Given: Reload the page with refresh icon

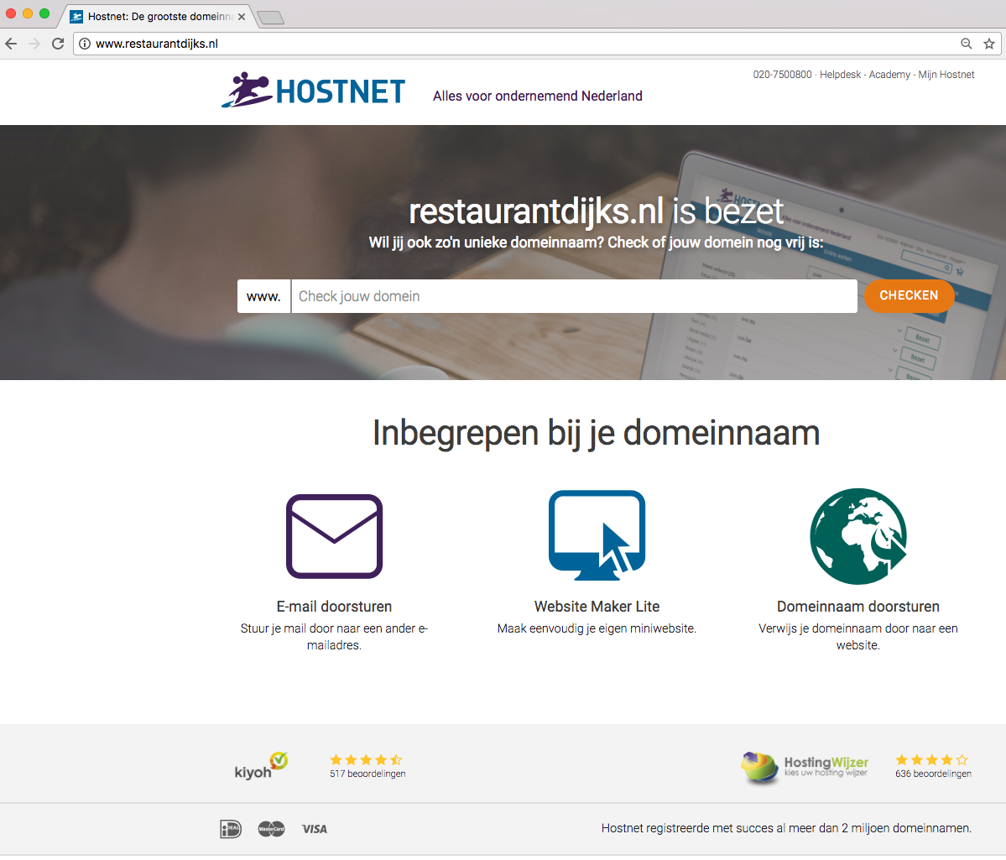Looking at the screenshot, I should pos(58,44).
